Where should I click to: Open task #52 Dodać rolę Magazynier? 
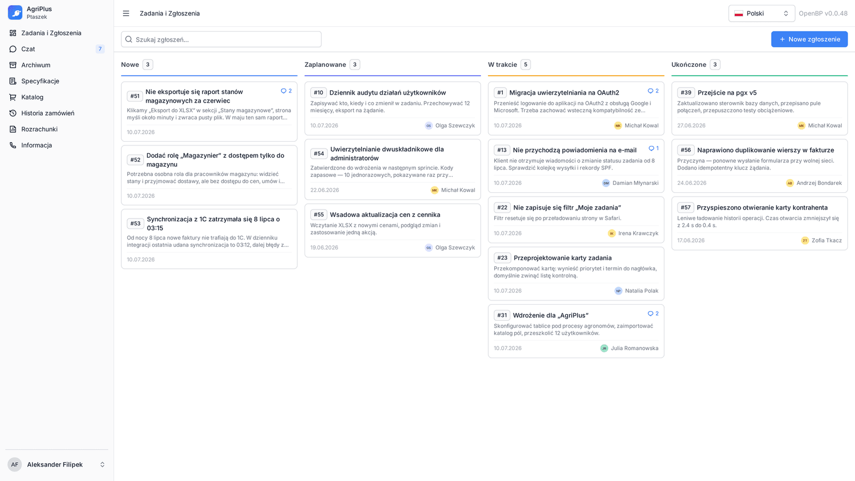[x=209, y=175]
